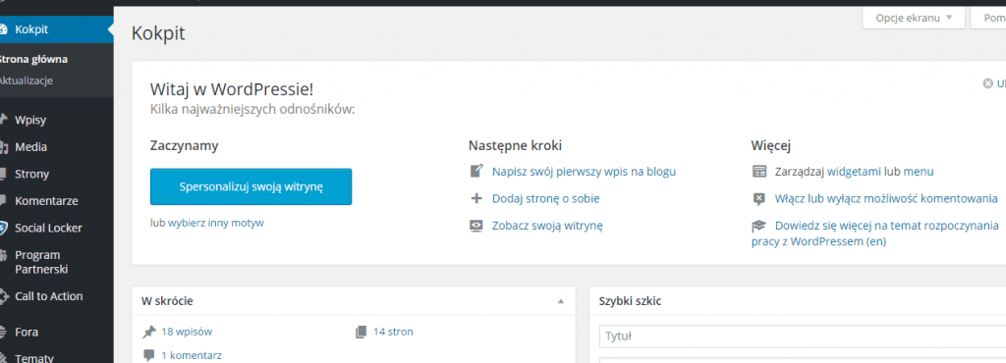Click the speech bubble icon next to 1 komentarz
The width and height of the screenshot is (1006, 363).
[x=149, y=355]
